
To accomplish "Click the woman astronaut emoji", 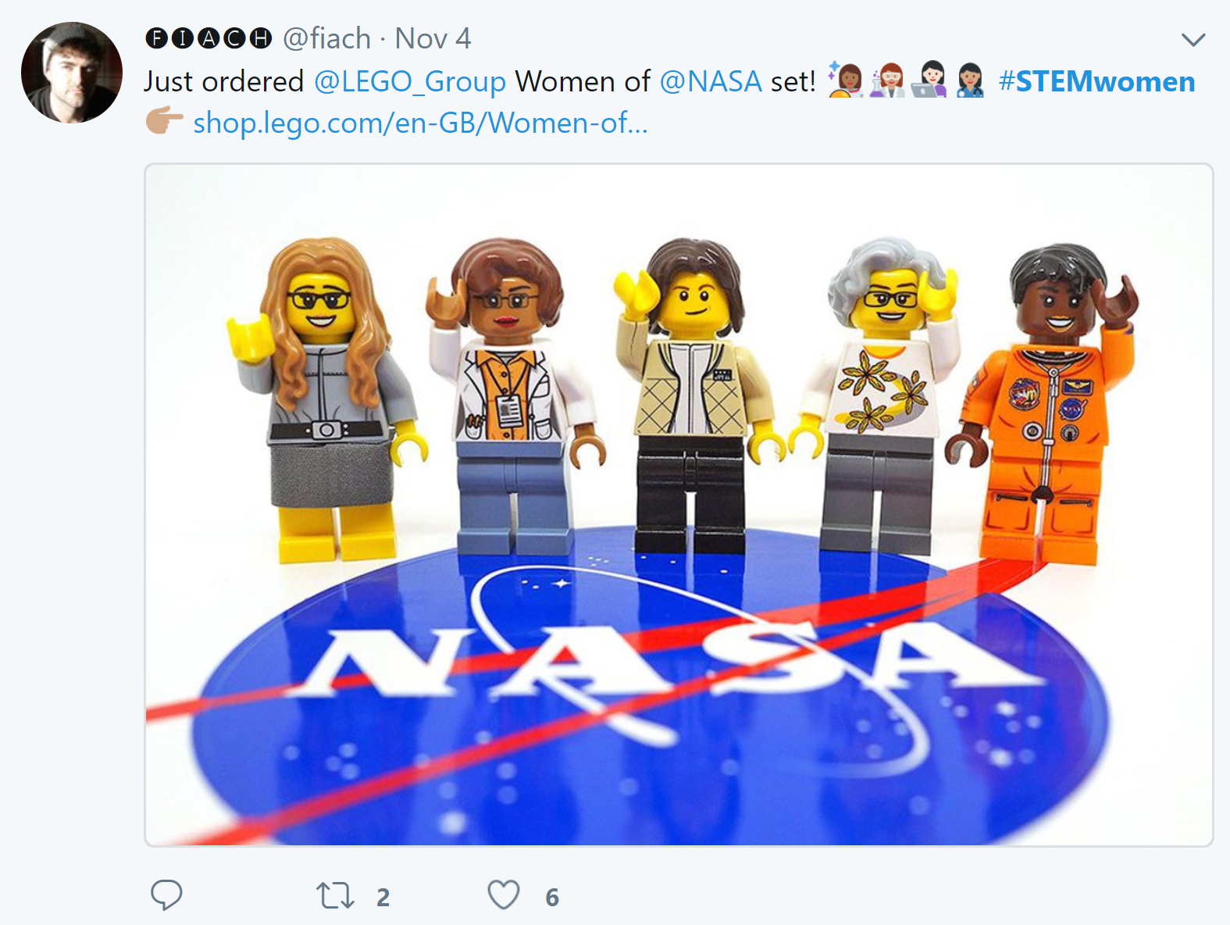I will (x=846, y=80).
